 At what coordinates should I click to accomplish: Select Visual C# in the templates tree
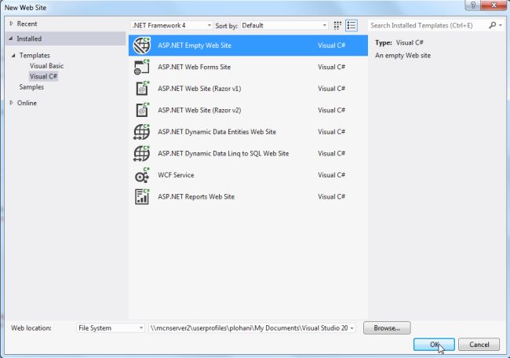click(x=43, y=76)
